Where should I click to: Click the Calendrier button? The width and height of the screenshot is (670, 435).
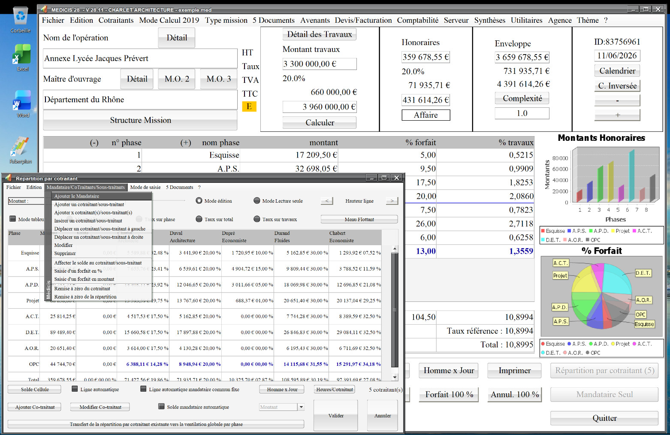pyautogui.click(x=617, y=71)
